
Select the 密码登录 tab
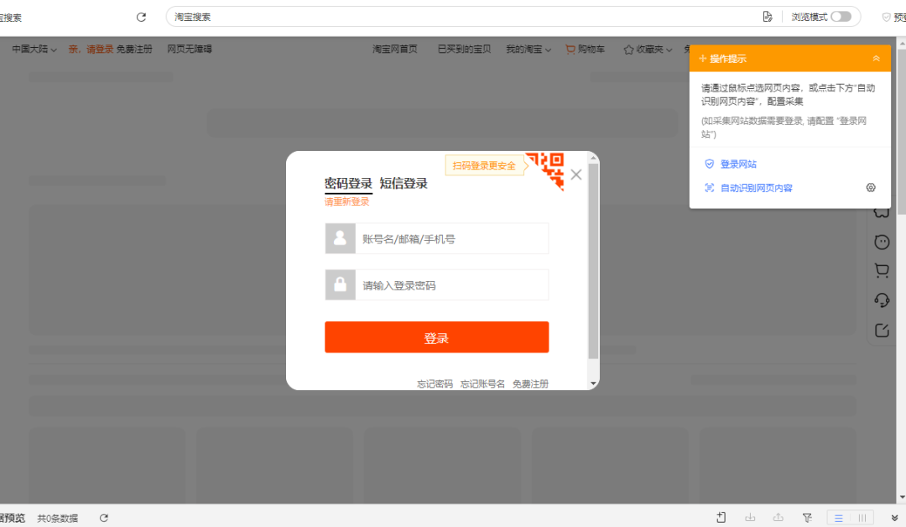point(348,184)
